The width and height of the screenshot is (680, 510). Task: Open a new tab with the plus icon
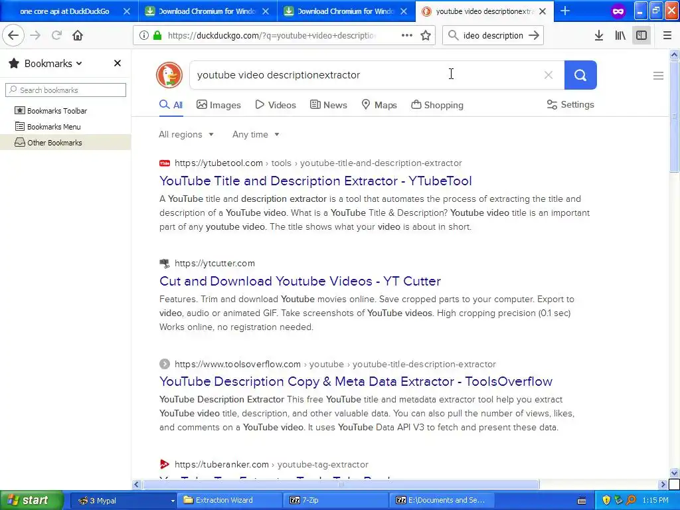pos(565,11)
